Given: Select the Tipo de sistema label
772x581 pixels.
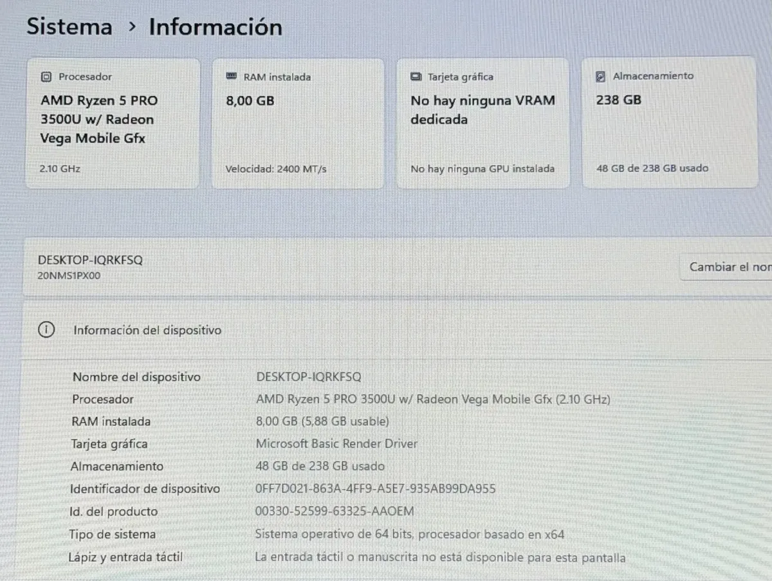Looking at the screenshot, I should click(113, 534).
